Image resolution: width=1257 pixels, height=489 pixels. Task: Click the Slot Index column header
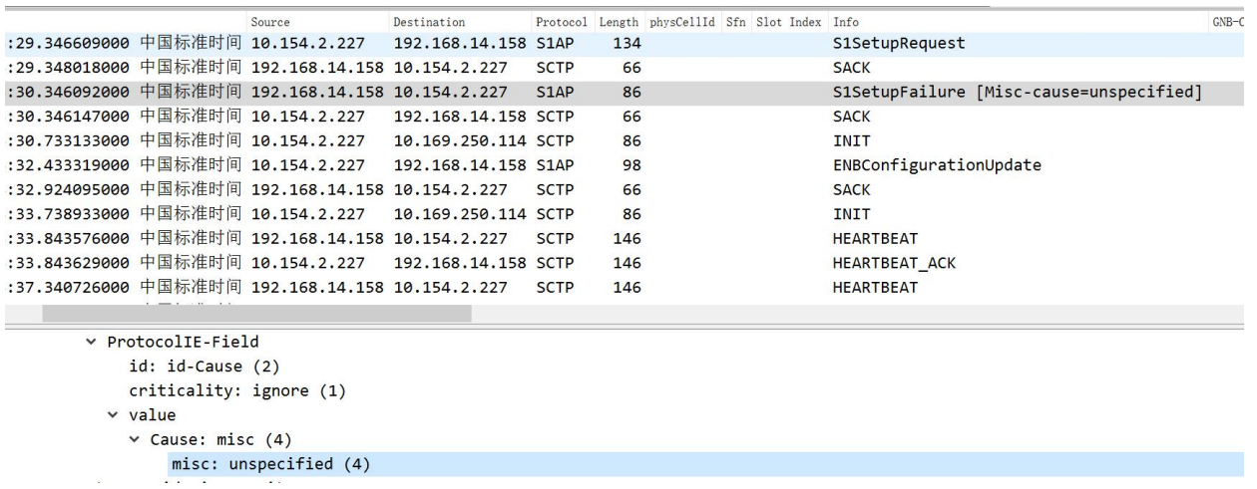pyautogui.click(x=788, y=22)
